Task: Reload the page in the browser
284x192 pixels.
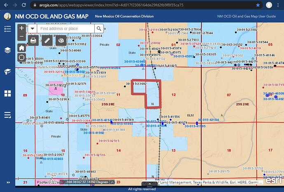Action: [24, 5]
